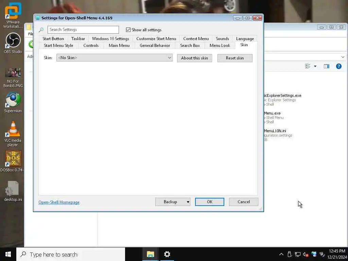Viewport: 348px width, 261px height.
Task: Confirm settings with the OK button
Action: 209,202
